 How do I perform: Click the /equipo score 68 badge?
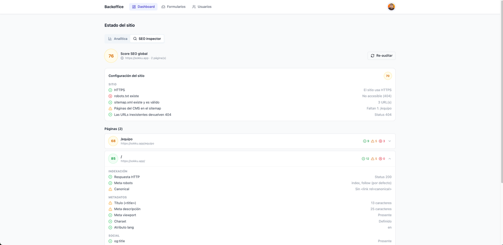[113, 141]
